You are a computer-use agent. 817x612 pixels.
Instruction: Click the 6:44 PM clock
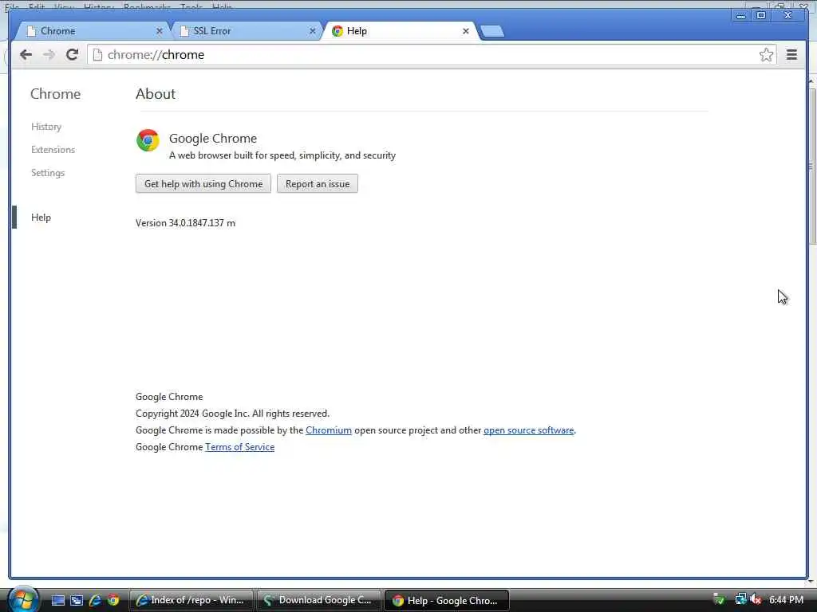click(x=786, y=600)
